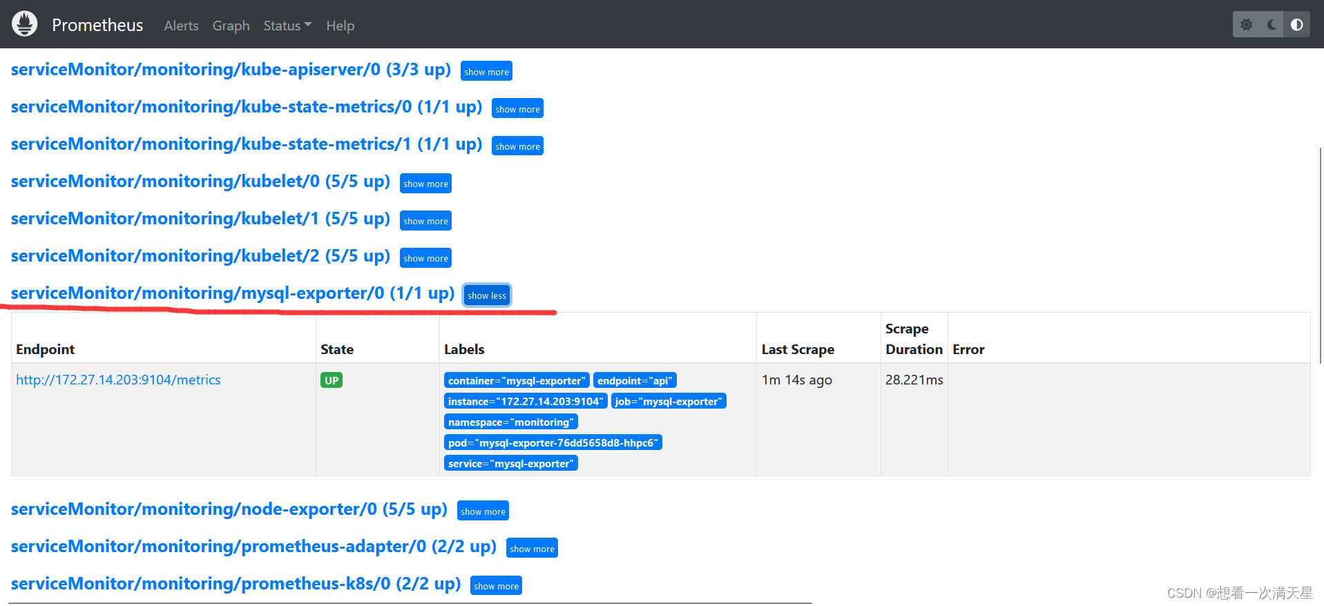Open the http://172.27.14.203:9104/metrics endpoint link
The width and height of the screenshot is (1324, 606).
118,380
